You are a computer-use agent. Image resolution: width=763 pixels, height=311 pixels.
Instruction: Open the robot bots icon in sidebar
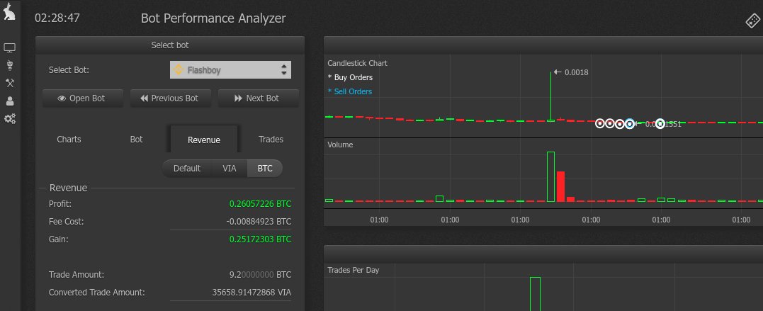10,65
